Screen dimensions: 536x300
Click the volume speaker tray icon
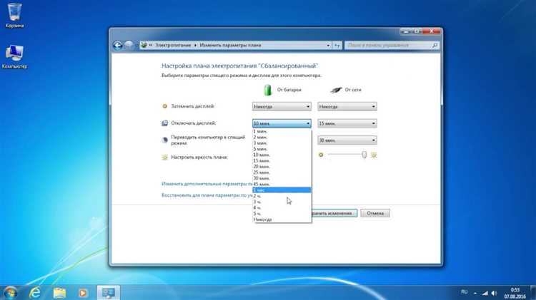pyautogui.click(x=494, y=293)
